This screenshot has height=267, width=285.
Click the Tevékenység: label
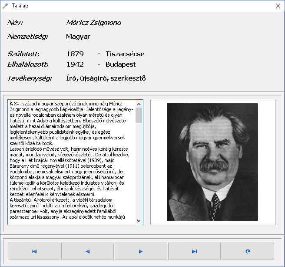tap(30, 78)
